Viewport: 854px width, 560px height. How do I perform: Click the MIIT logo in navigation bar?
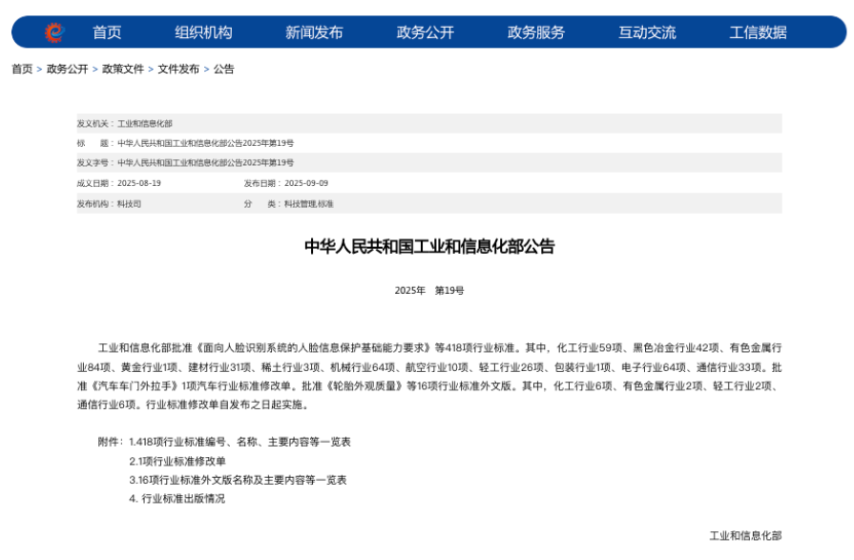[54, 32]
